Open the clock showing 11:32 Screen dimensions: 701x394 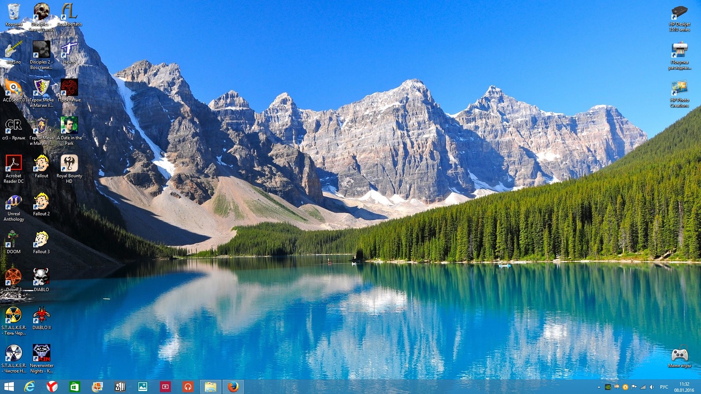click(x=684, y=387)
